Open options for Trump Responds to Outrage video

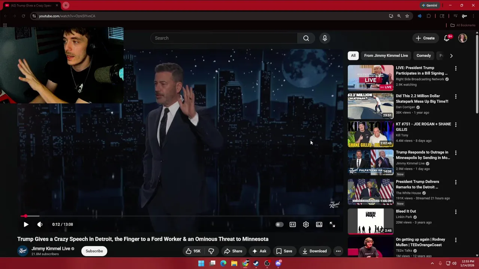455,153
